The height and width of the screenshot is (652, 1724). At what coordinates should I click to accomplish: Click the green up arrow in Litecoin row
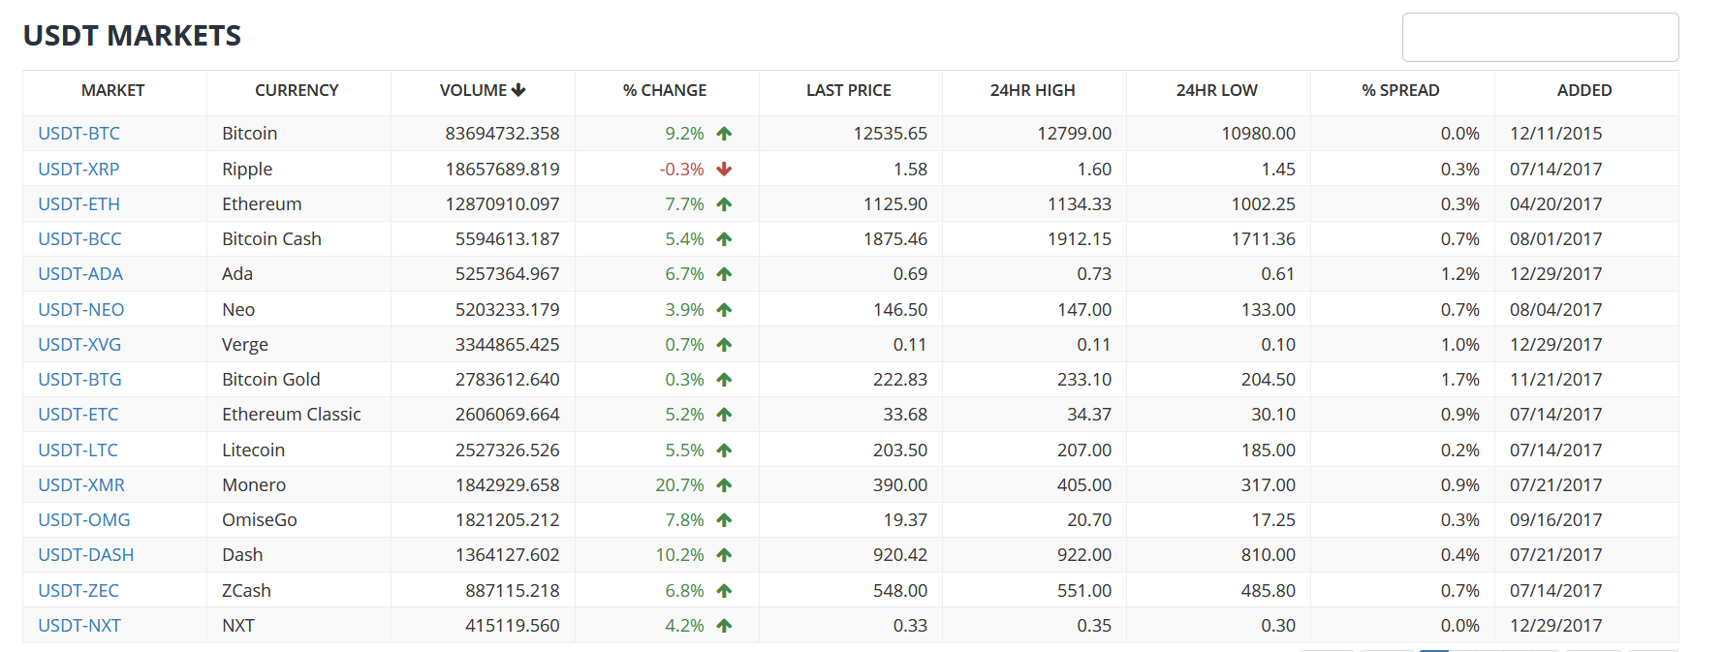(724, 450)
